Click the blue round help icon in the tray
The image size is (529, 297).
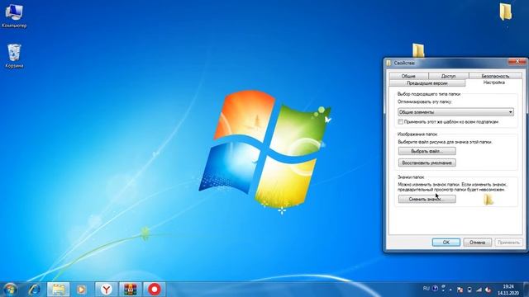(436, 289)
